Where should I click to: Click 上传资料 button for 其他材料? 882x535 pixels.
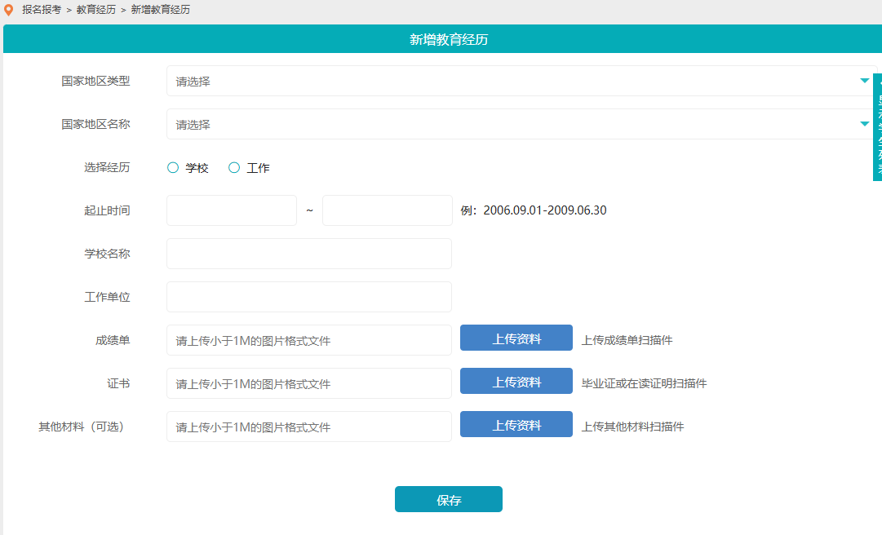(x=516, y=424)
